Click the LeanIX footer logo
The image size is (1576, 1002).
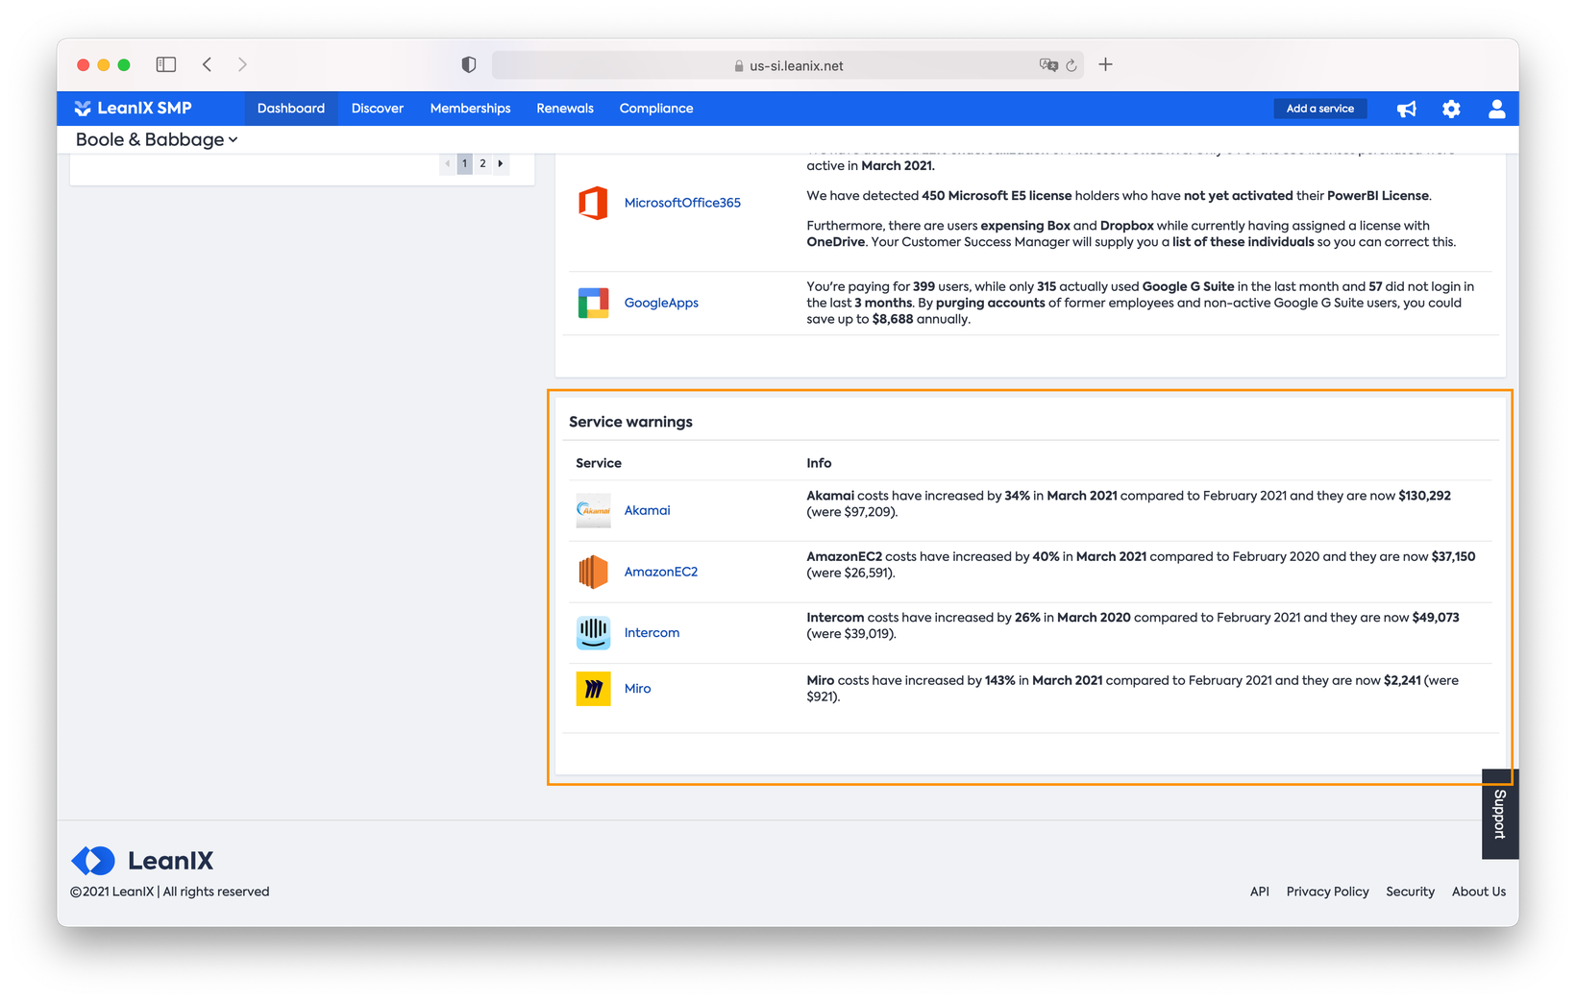coord(142,860)
